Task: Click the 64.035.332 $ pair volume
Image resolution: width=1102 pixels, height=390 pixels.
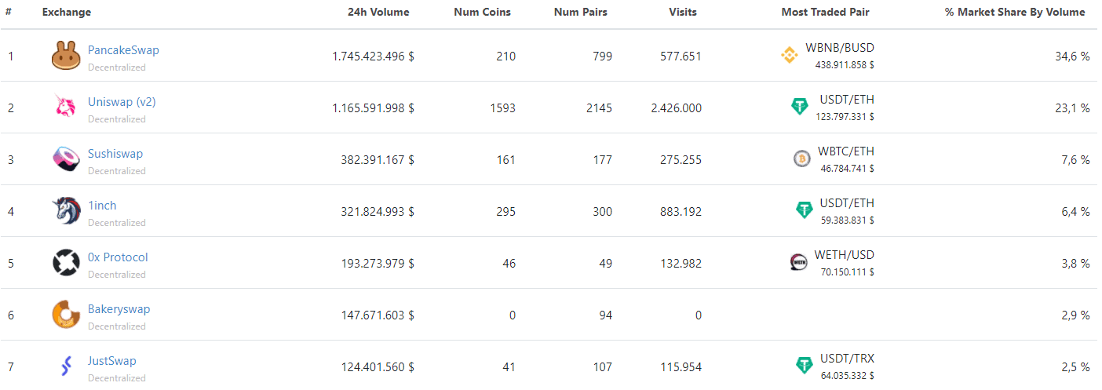Action: 848,376
